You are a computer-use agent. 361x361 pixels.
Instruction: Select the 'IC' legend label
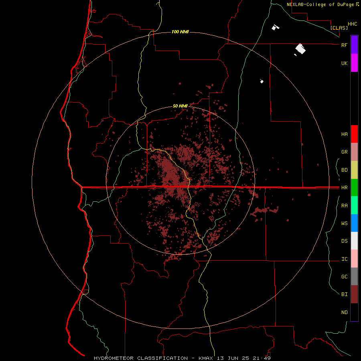(x=344, y=259)
